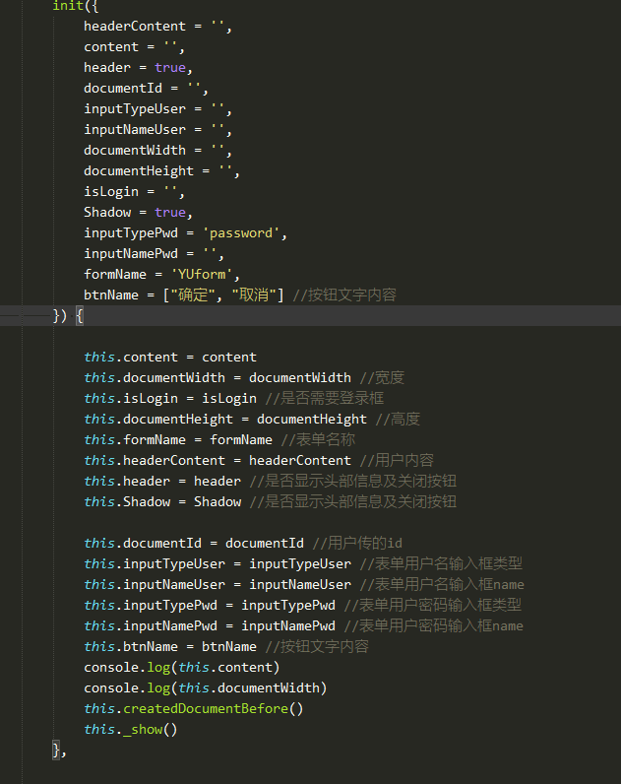Click the 'YUform' string literal
Image resolution: width=621 pixels, height=784 pixels.
(x=202, y=275)
